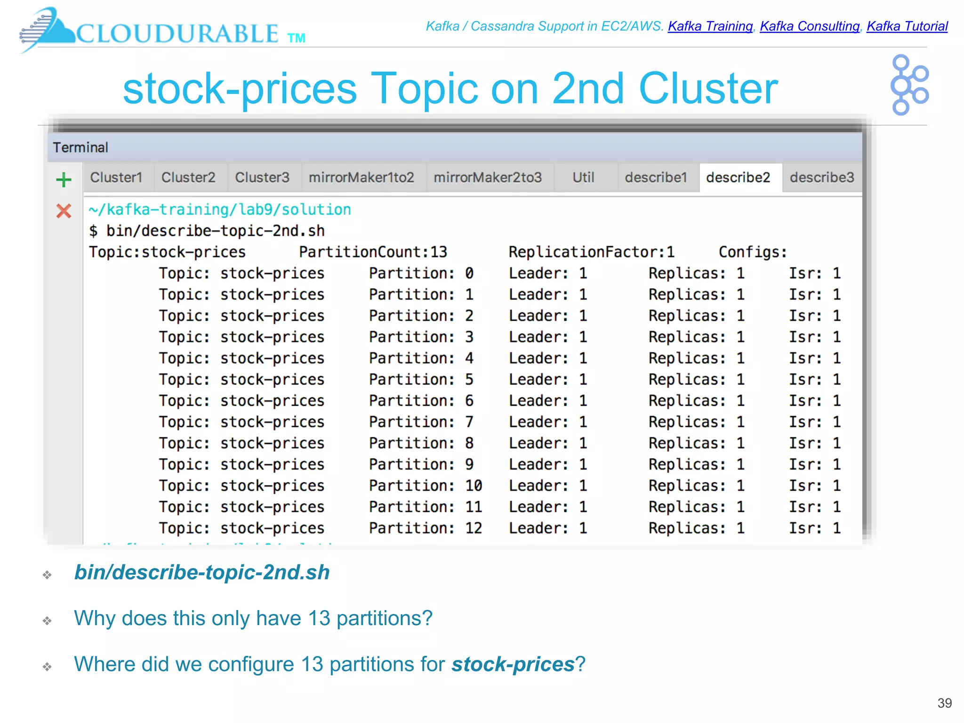Click the Configs: text
This screenshot has height=723, width=964.
tap(753, 252)
